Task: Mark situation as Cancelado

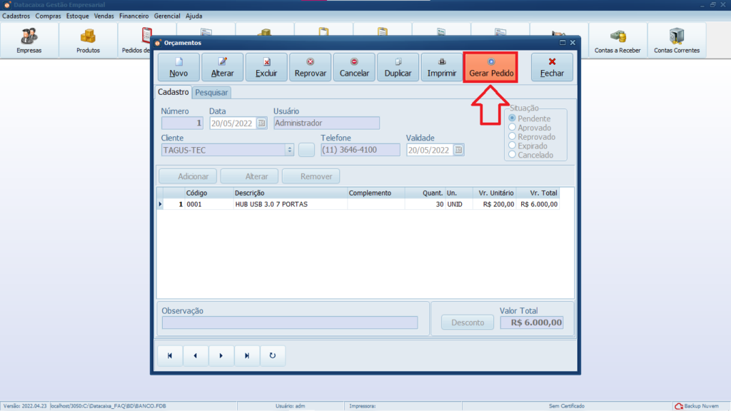Action: point(512,155)
